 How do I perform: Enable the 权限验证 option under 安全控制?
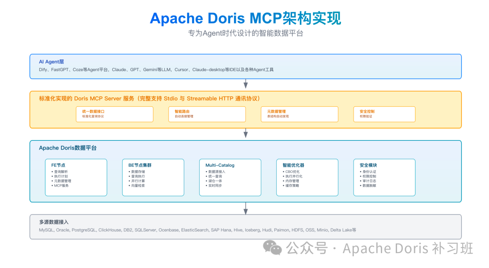366,117
